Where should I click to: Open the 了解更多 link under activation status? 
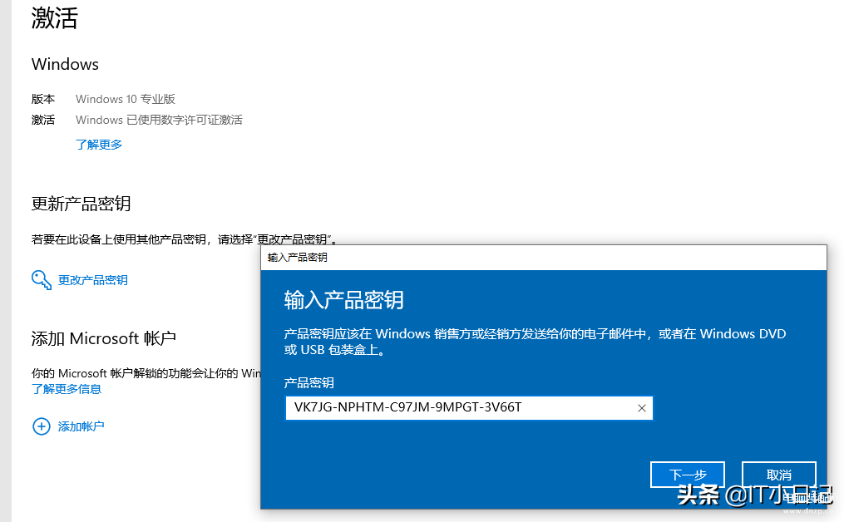click(x=99, y=145)
